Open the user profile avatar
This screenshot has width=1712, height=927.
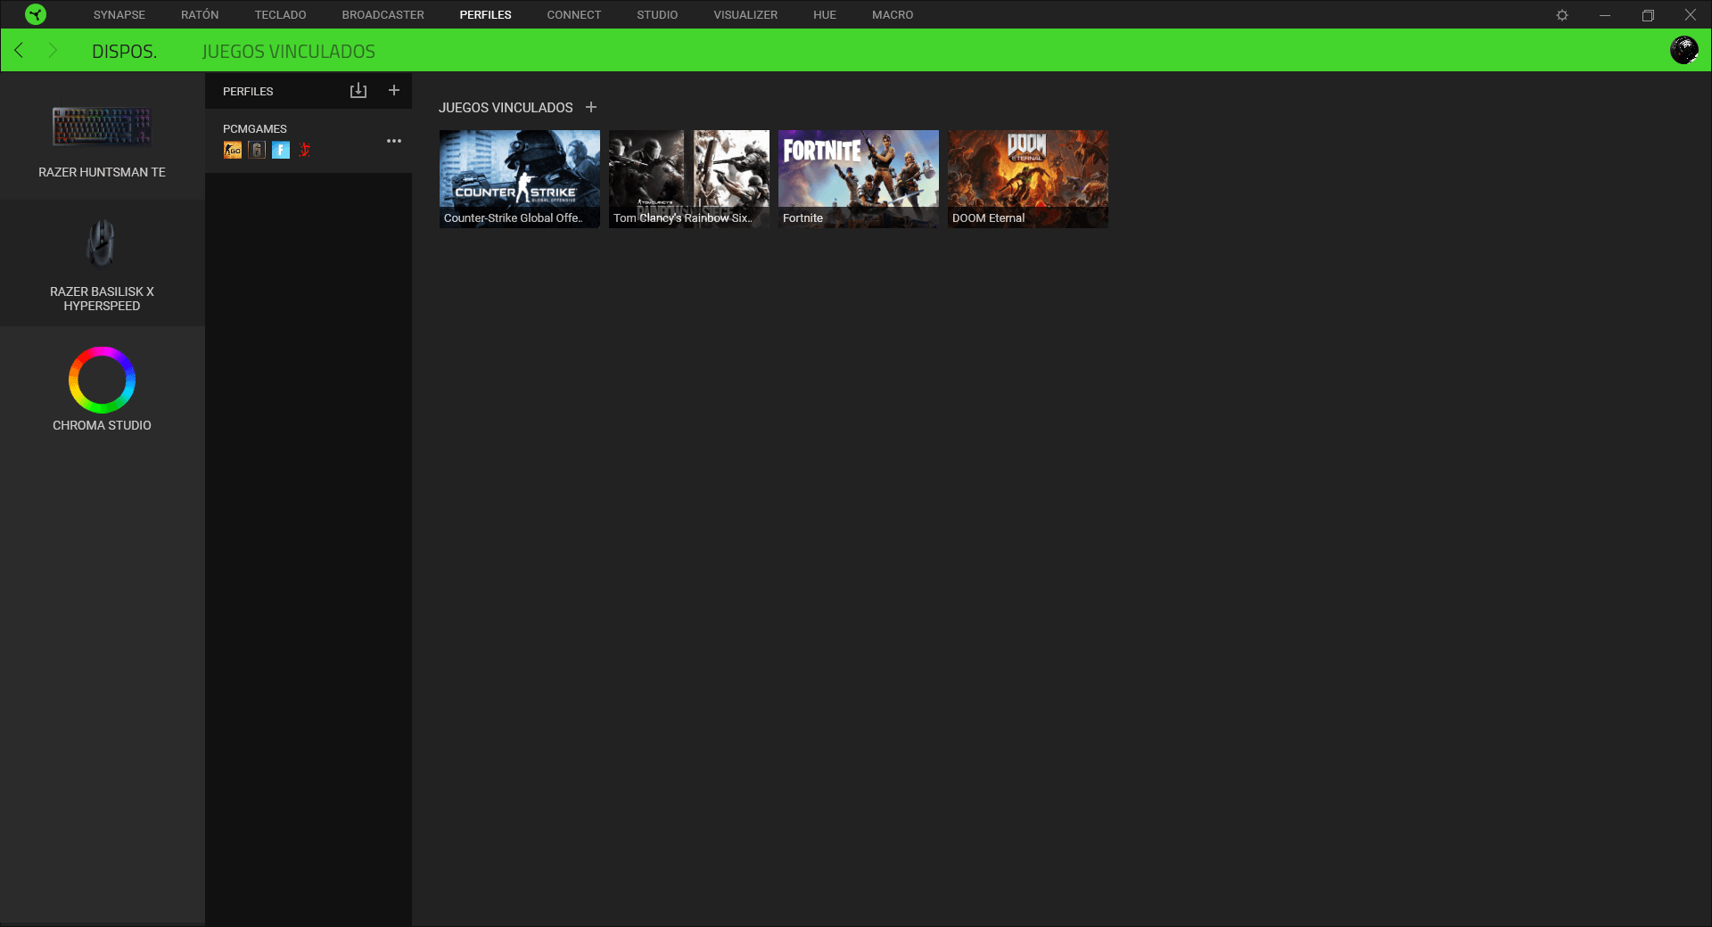[x=1684, y=50]
